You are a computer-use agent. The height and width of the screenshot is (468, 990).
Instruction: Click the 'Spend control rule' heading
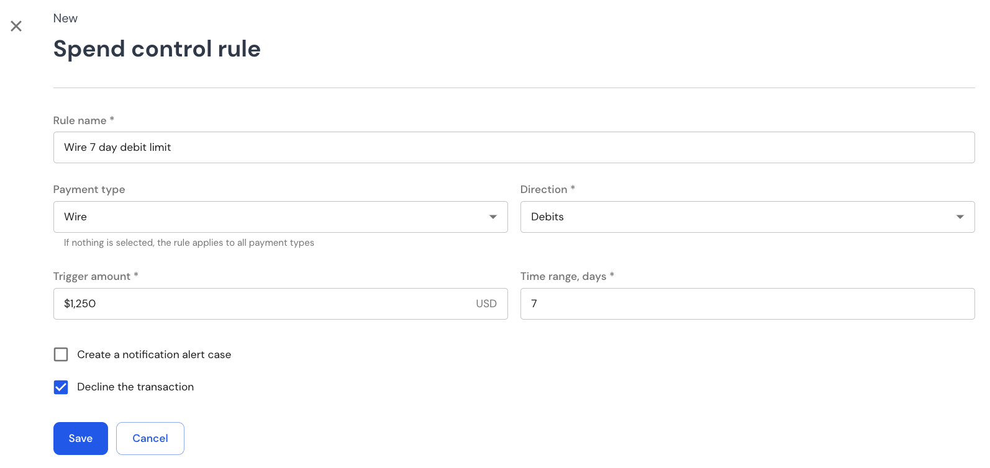coord(157,48)
